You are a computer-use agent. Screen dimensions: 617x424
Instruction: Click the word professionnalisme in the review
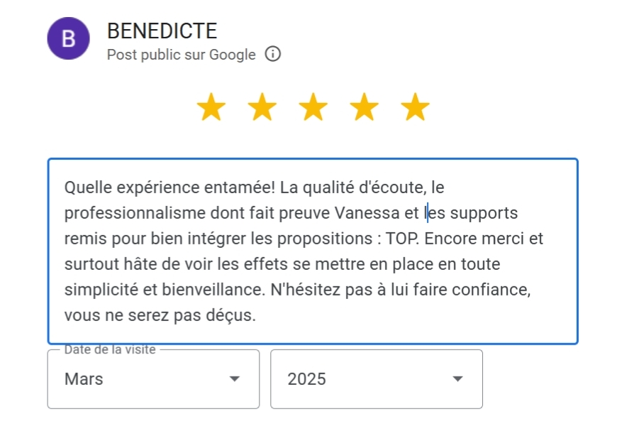(135, 213)
